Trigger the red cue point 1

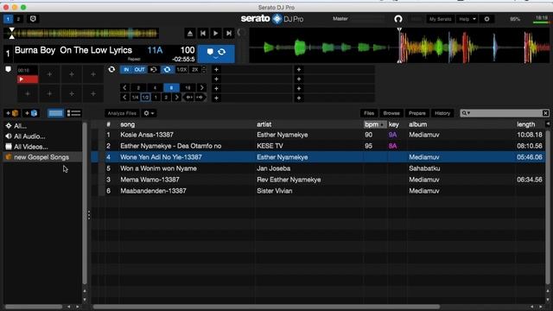coord(28,79)
